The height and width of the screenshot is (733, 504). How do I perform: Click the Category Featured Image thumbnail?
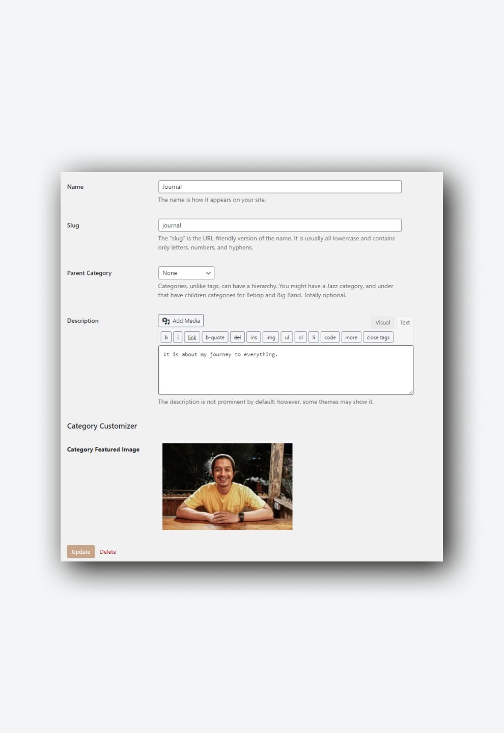(227, 487)
